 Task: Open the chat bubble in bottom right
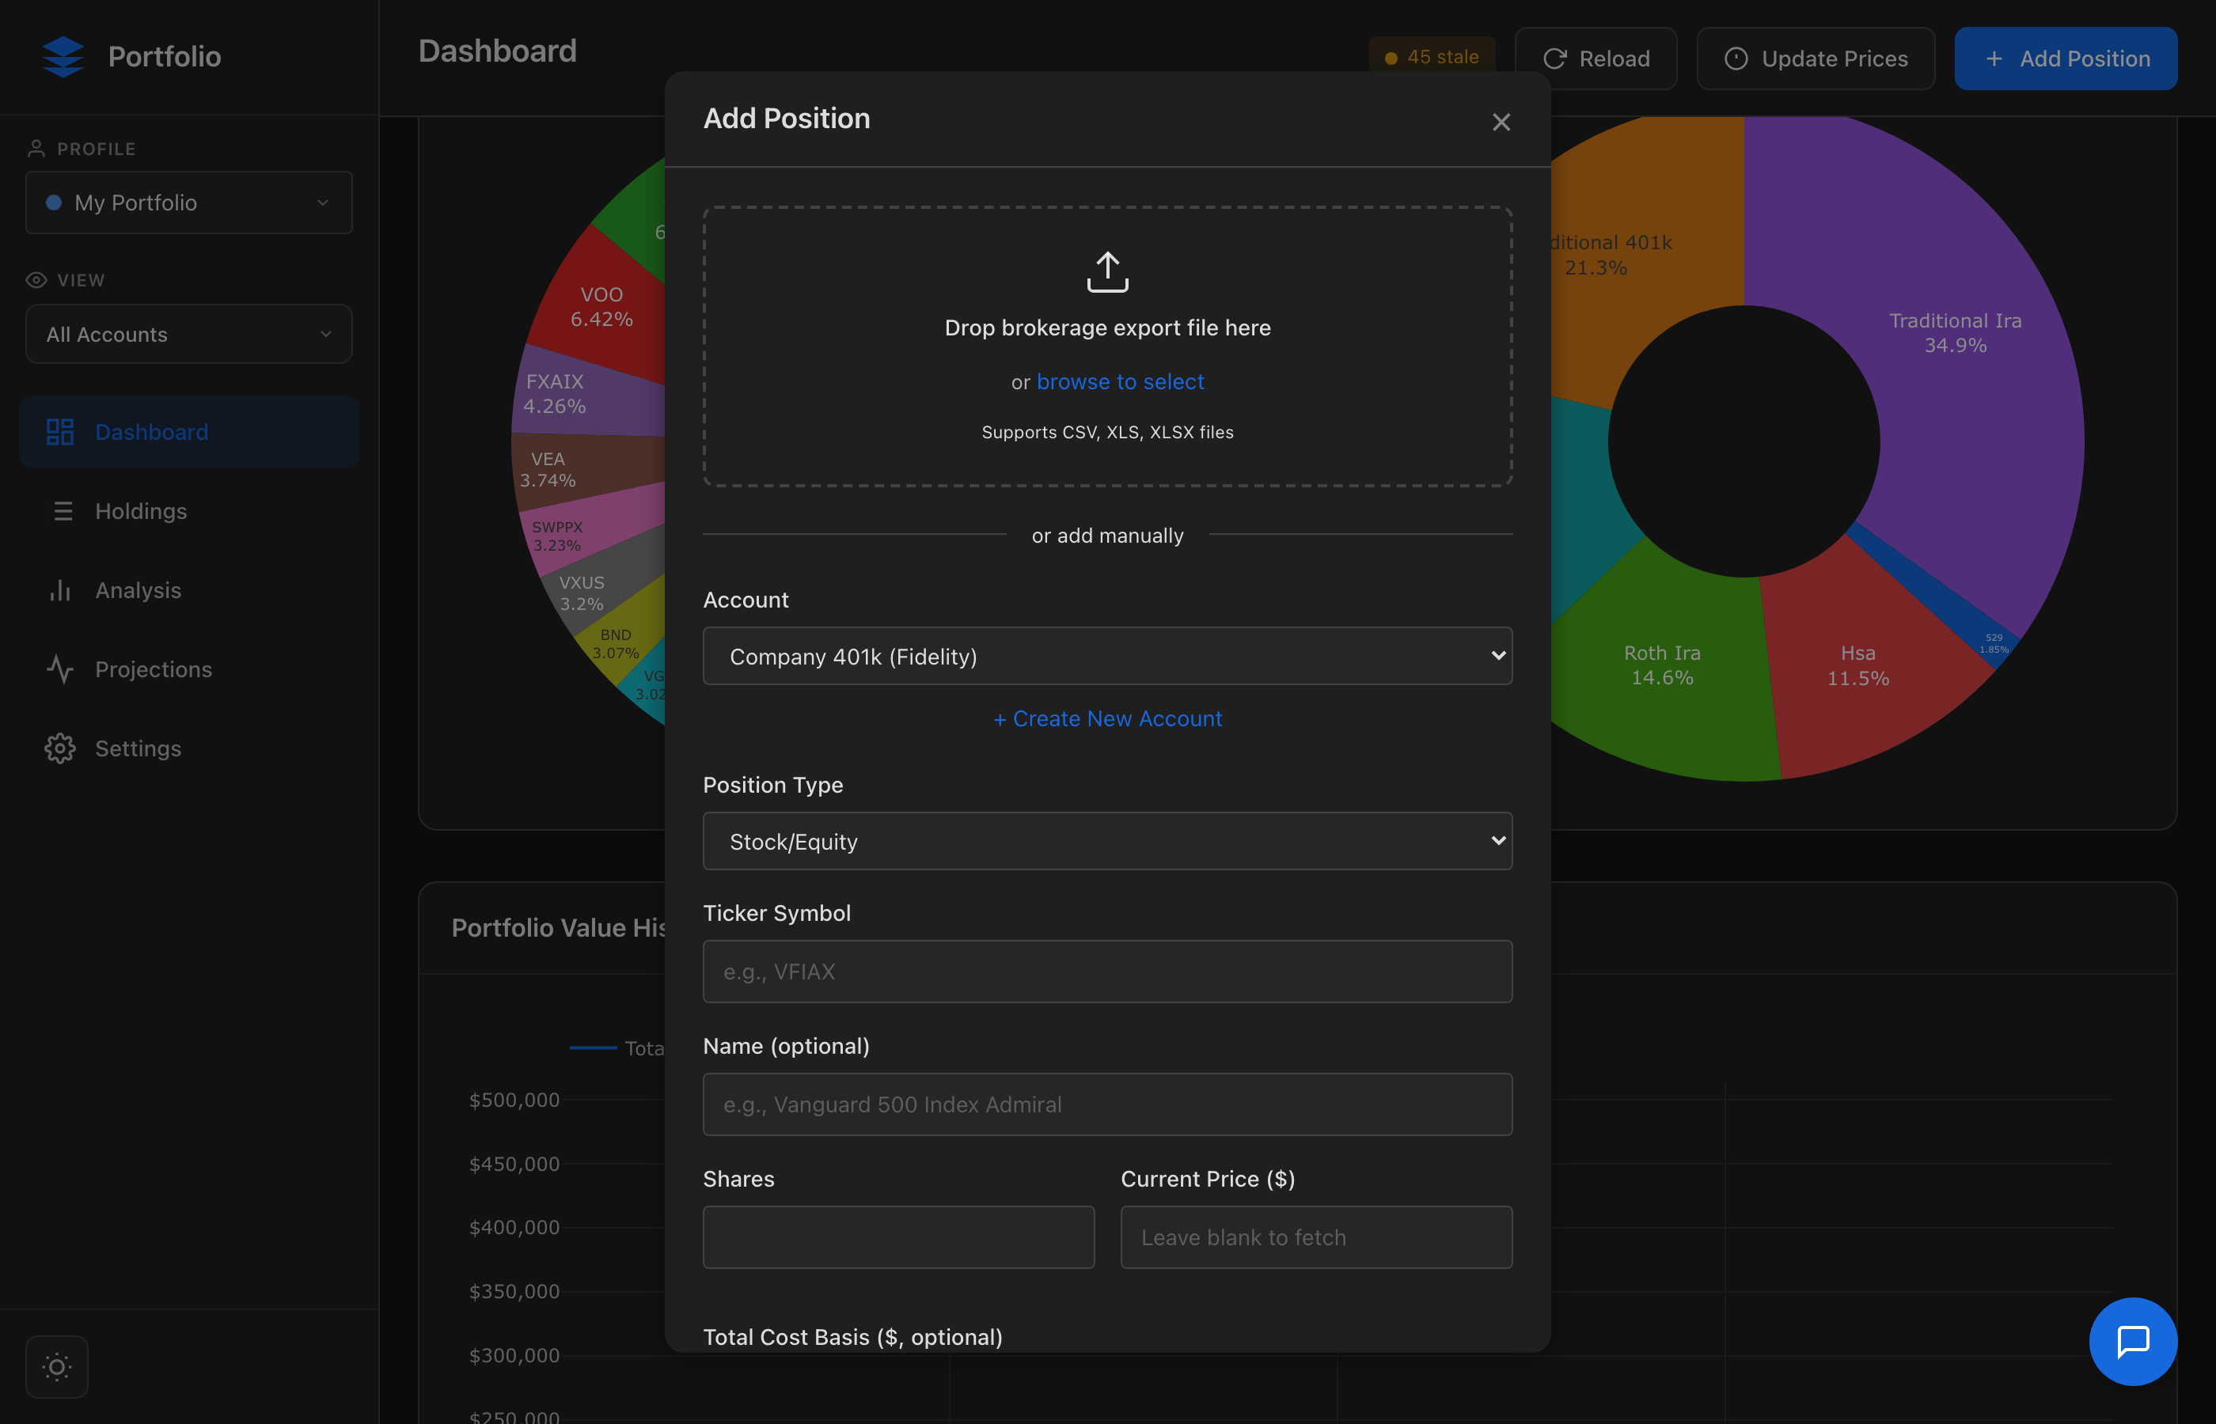tap(2133, 1341)
